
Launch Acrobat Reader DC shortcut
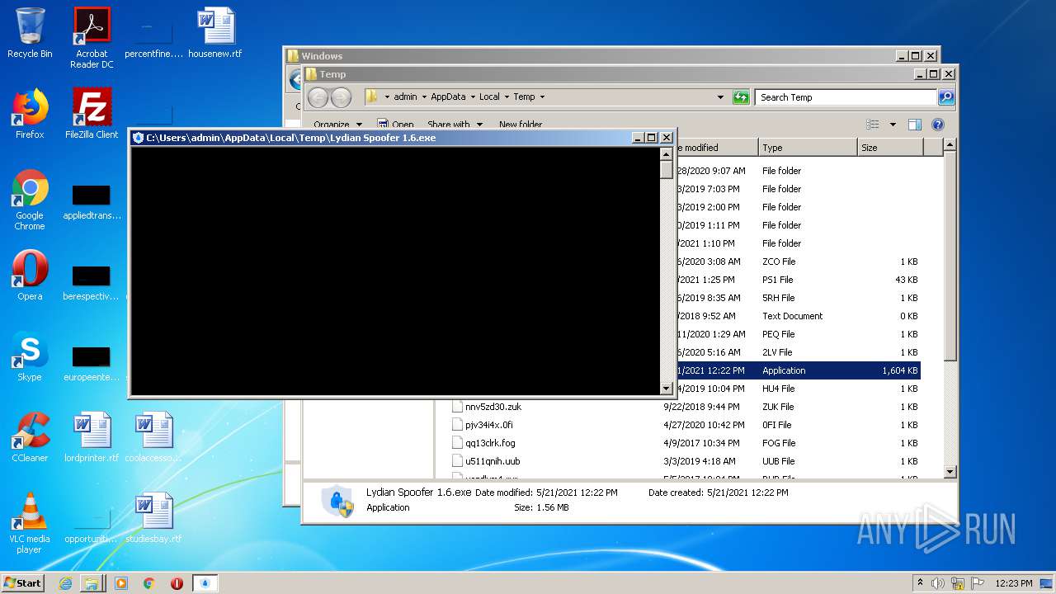pos(92,38)
